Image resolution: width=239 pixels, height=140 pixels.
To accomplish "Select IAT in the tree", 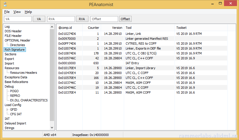I will click(x=7, y=119).
